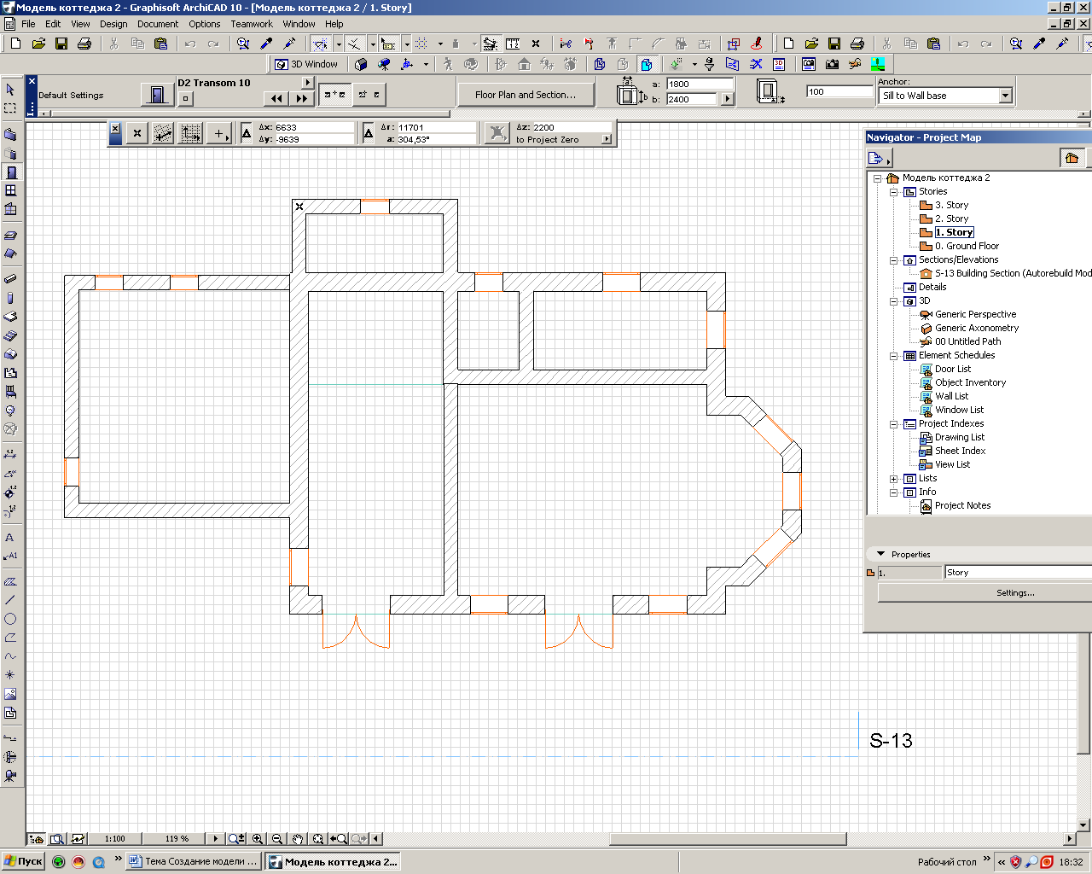Click the 'Floor Plan and Section...' button
1092x874 pixels.
(x=526, y=95)
